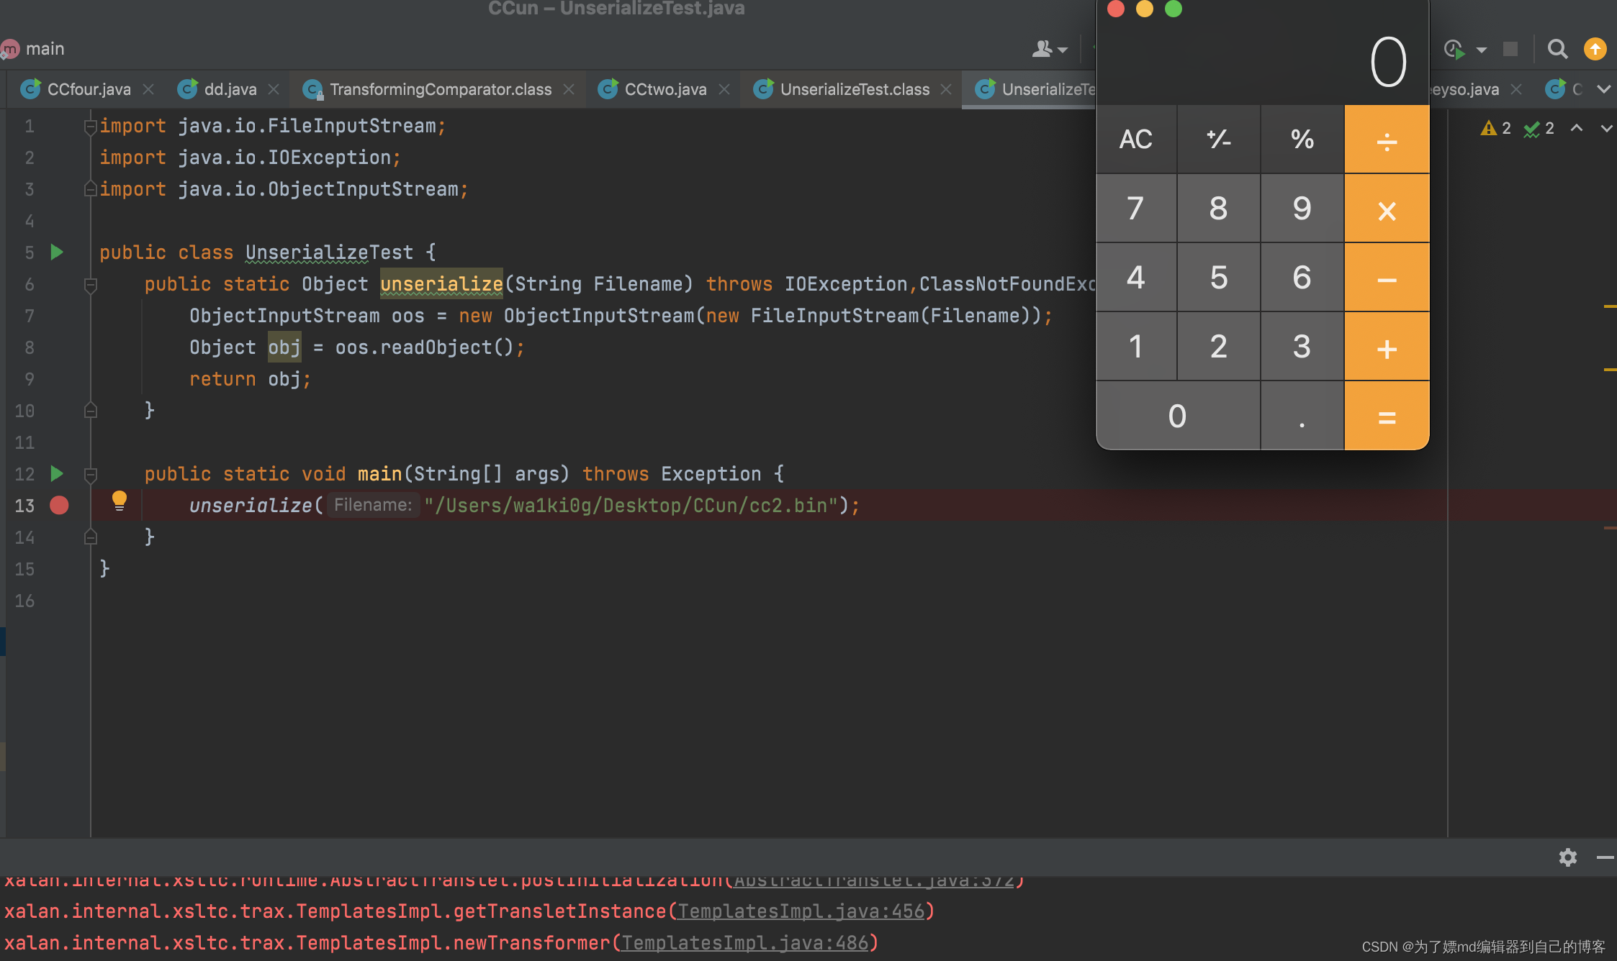Click digit 6 on Calculator
The width and height of the screenshot is (1617, 961).
[x=1302, y=278]
